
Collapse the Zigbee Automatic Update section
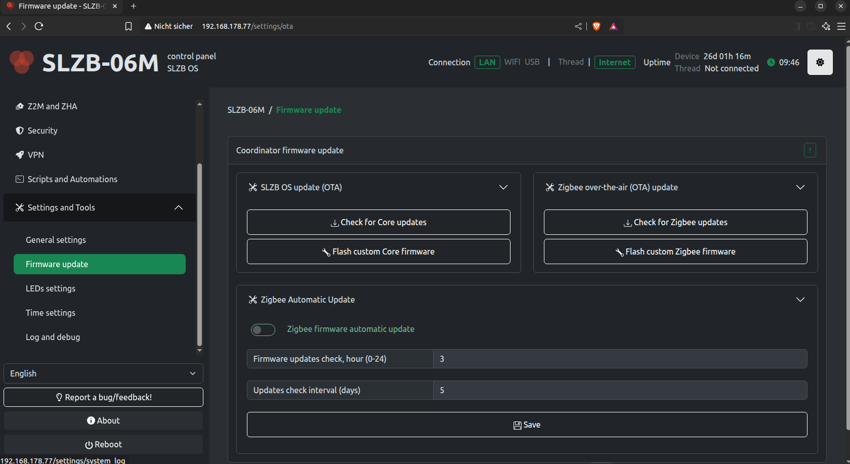coord(800,300)
